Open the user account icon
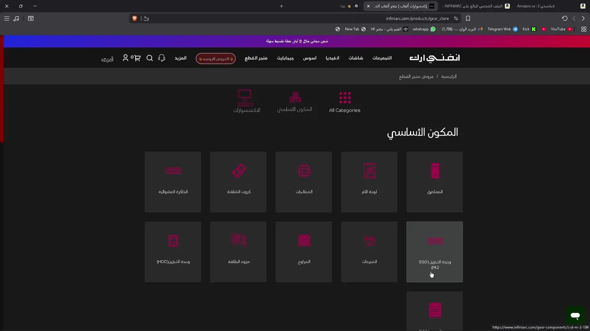This screenshot has width=590, height=331. coord(125,58)
